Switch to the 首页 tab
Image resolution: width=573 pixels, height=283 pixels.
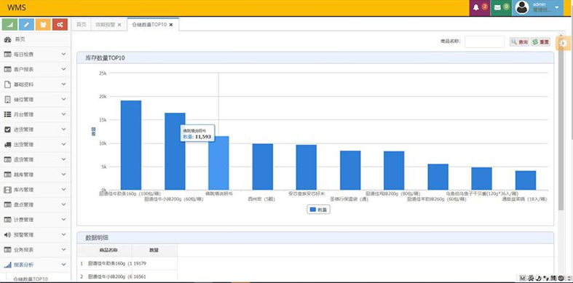[x=81, y=25]
